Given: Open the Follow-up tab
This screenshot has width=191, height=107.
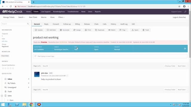Looking at the screenshot, I should (x=67, y=24).
